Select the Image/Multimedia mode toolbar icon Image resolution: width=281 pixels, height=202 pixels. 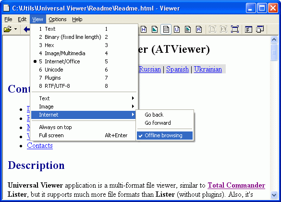point(155,29)
